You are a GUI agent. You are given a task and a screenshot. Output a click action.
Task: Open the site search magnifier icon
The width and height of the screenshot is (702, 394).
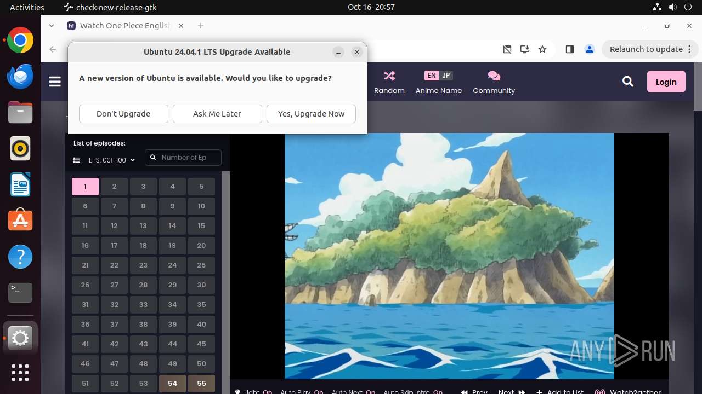(x=628, y=82)
